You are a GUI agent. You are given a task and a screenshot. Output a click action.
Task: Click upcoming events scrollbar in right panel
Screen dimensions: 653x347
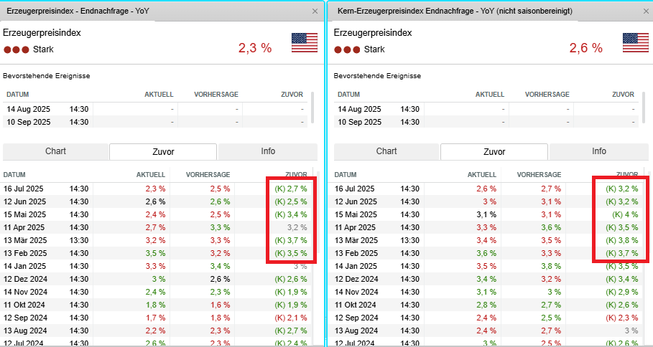(x=644, y=108)
